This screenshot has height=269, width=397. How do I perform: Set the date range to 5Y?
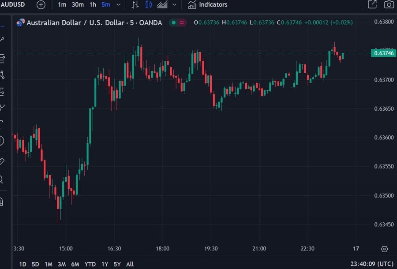117,264
